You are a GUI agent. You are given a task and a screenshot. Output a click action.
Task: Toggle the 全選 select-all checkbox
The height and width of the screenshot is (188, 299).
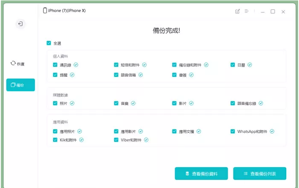pos(49,43)
